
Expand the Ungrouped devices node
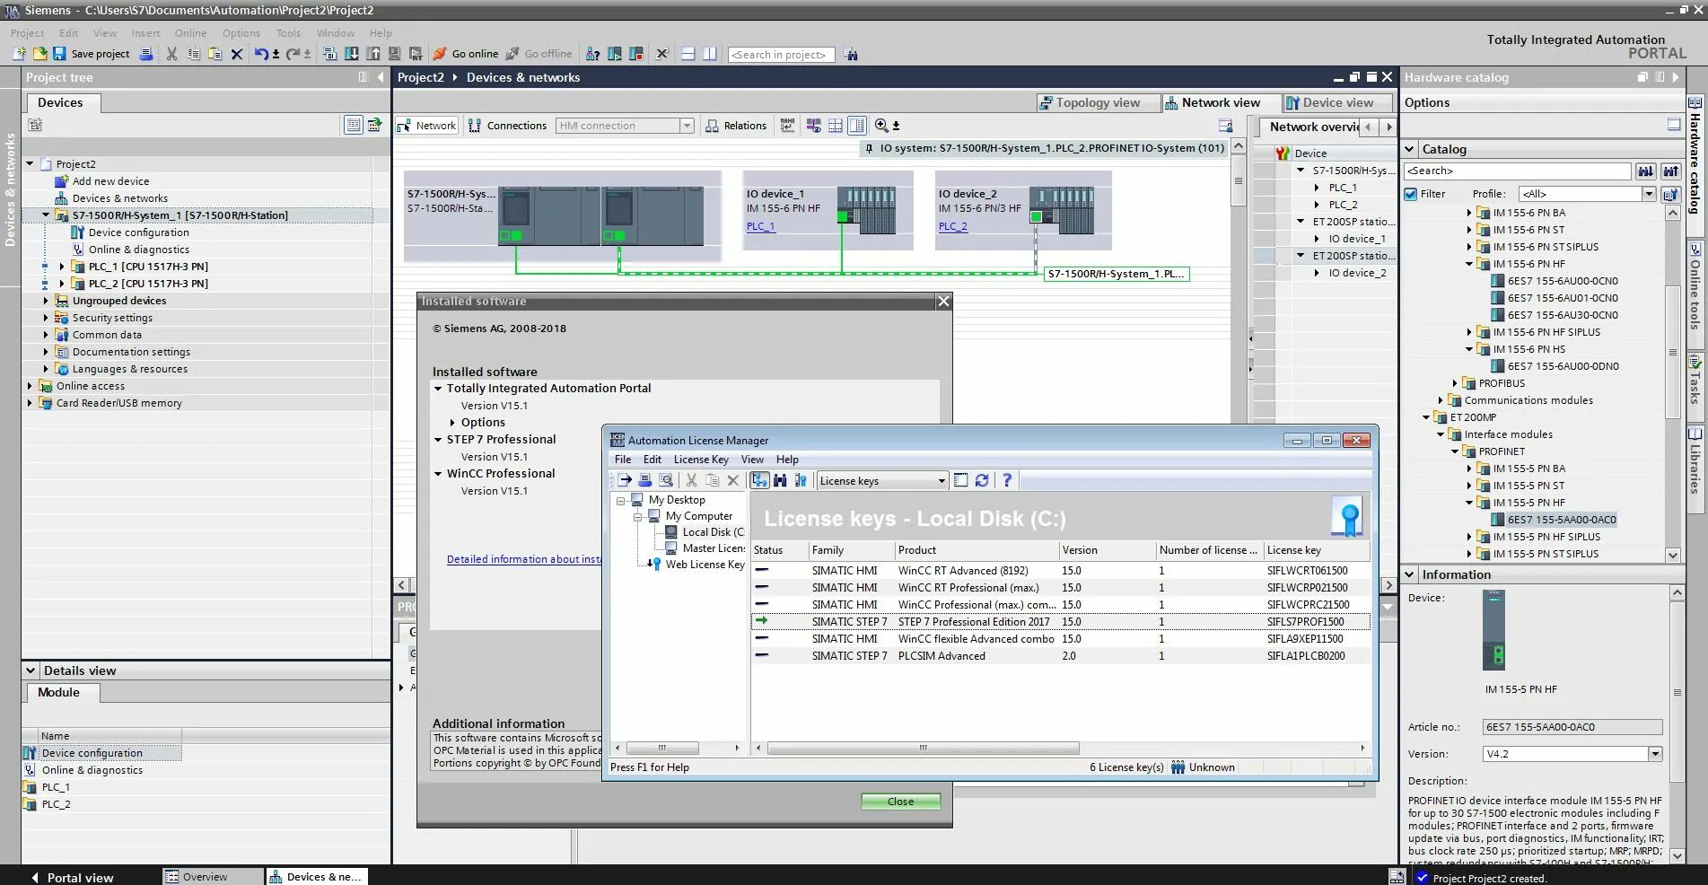click(46, 301)
